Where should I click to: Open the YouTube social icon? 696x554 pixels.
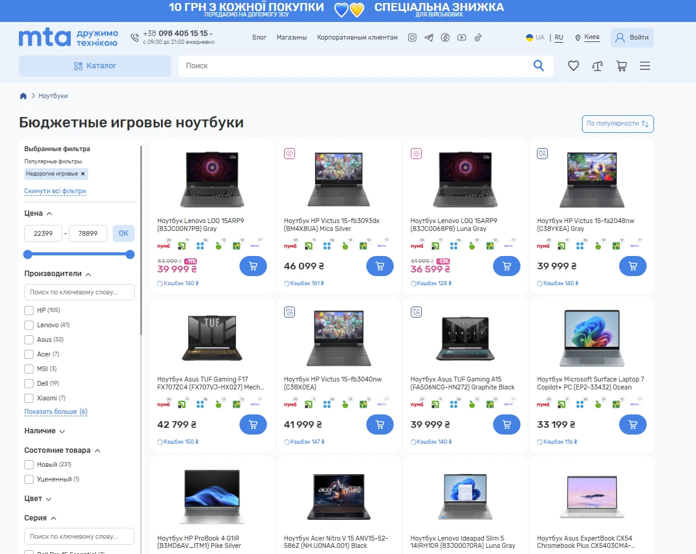point(461,38)
